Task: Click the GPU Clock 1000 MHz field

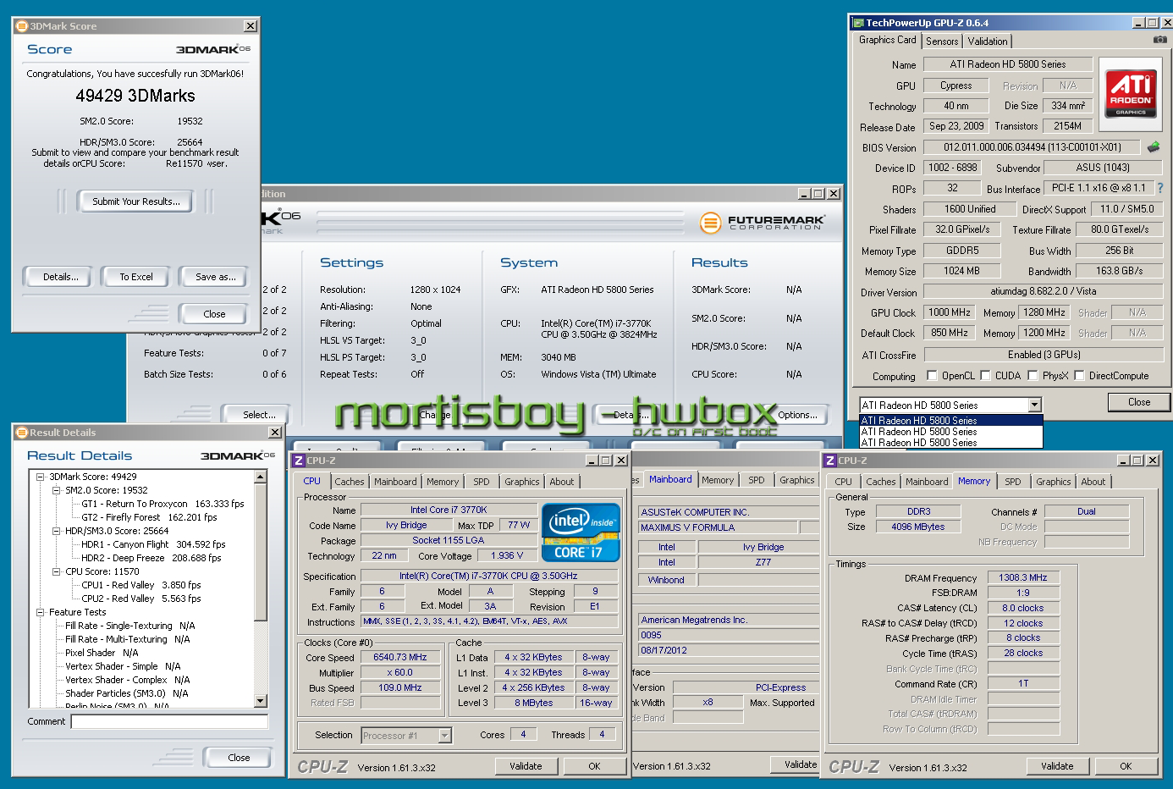Action: pyautogui.click(x=950, y=312)
